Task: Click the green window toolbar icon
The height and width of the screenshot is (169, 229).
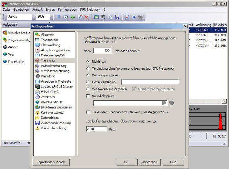Action: click(x=96, y=17)
